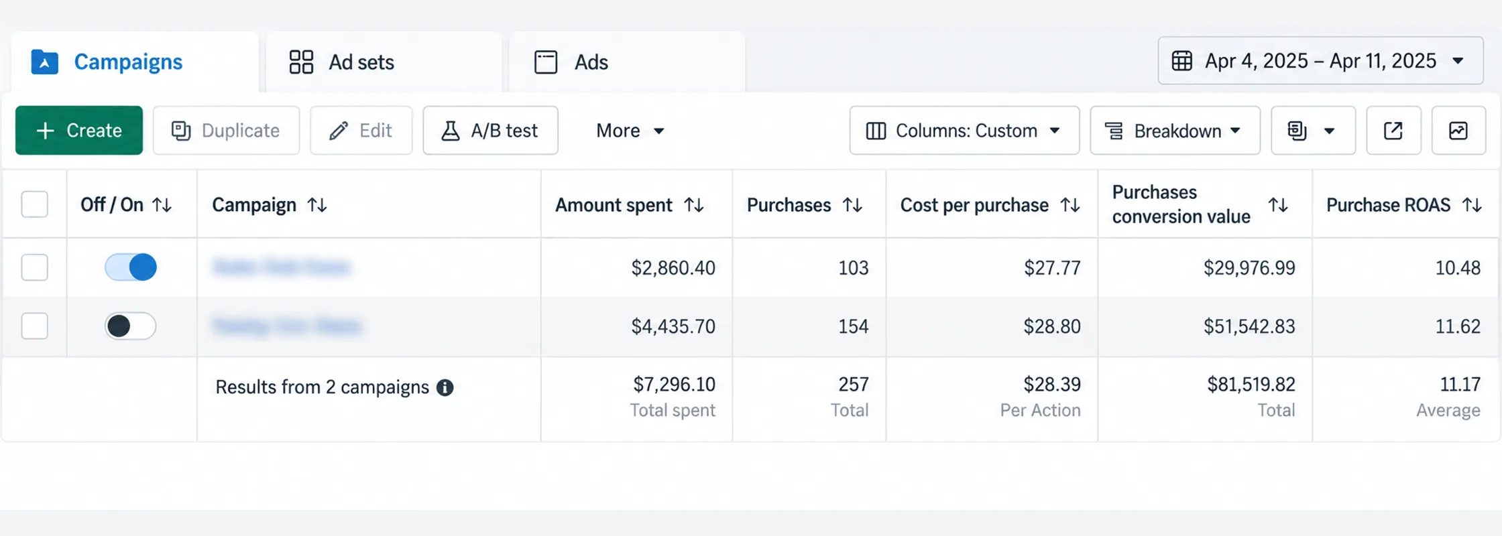Open the blurred campaign name in the $2,860.40 row
This screenshot has height=536, width=1502.
click(281, 267)
